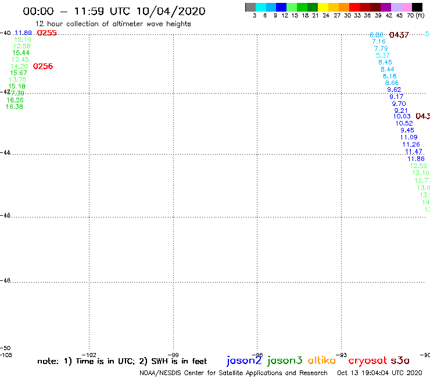Click the 9.45 wave height value
430x378 pixels.
(407, 130)
